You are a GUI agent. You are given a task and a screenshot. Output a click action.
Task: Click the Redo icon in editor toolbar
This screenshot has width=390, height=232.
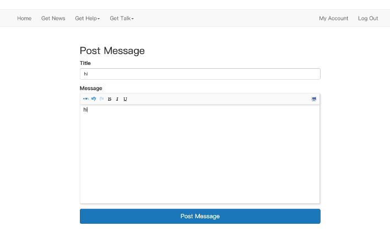click(101, 99)
